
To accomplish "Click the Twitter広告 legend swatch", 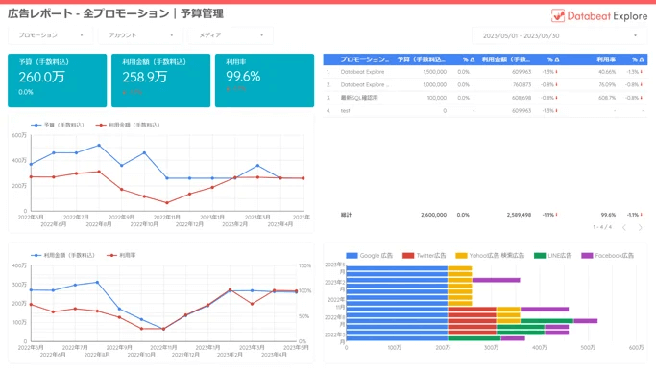I will [x=408, y=255].
